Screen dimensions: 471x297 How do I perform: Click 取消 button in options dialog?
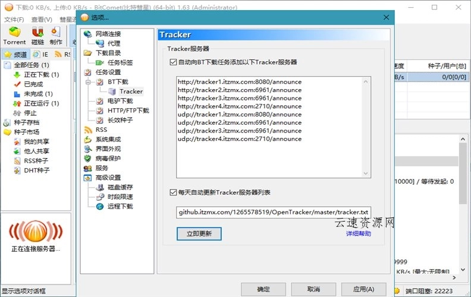pos(313,289)
